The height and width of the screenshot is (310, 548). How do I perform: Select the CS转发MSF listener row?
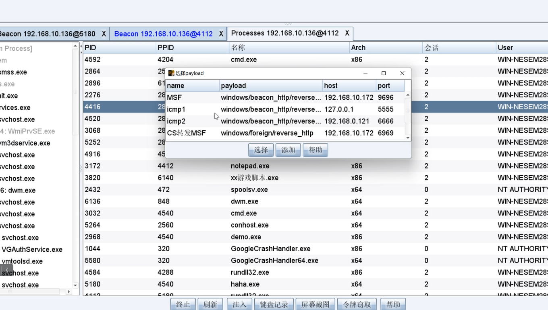(242, 133)
